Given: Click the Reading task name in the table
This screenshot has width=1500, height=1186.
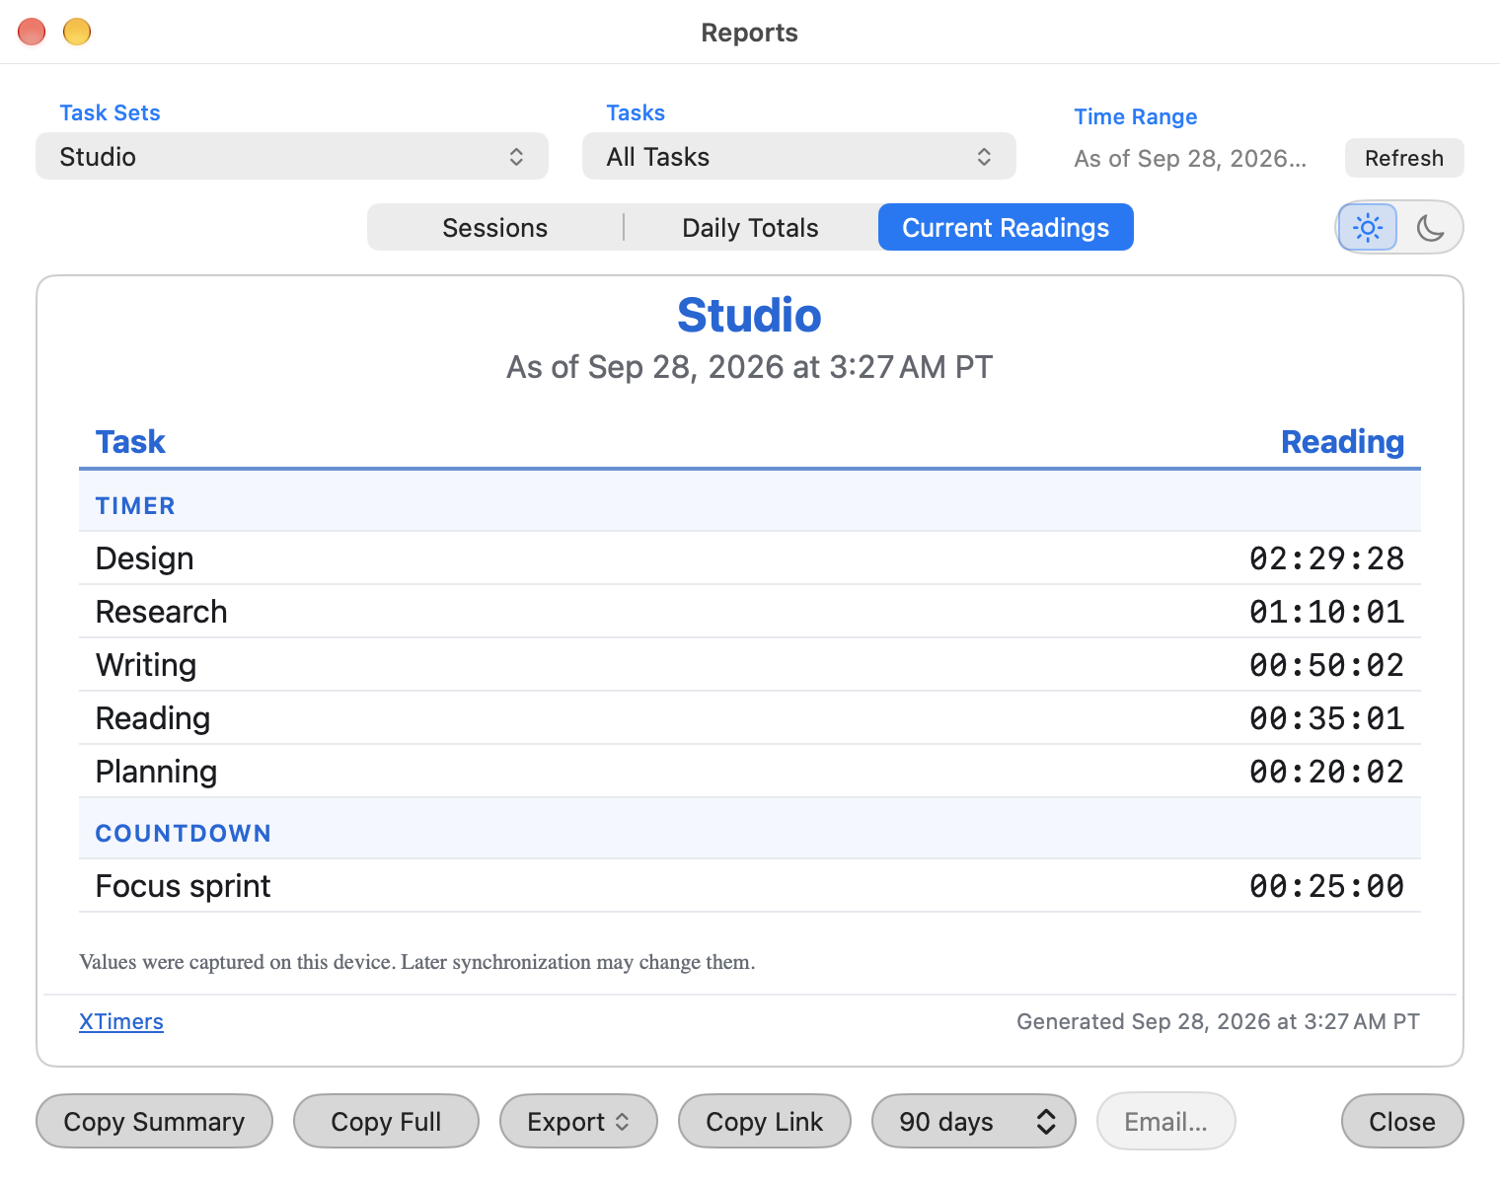Looking at the screenshot, I should [x=153, y=718].
